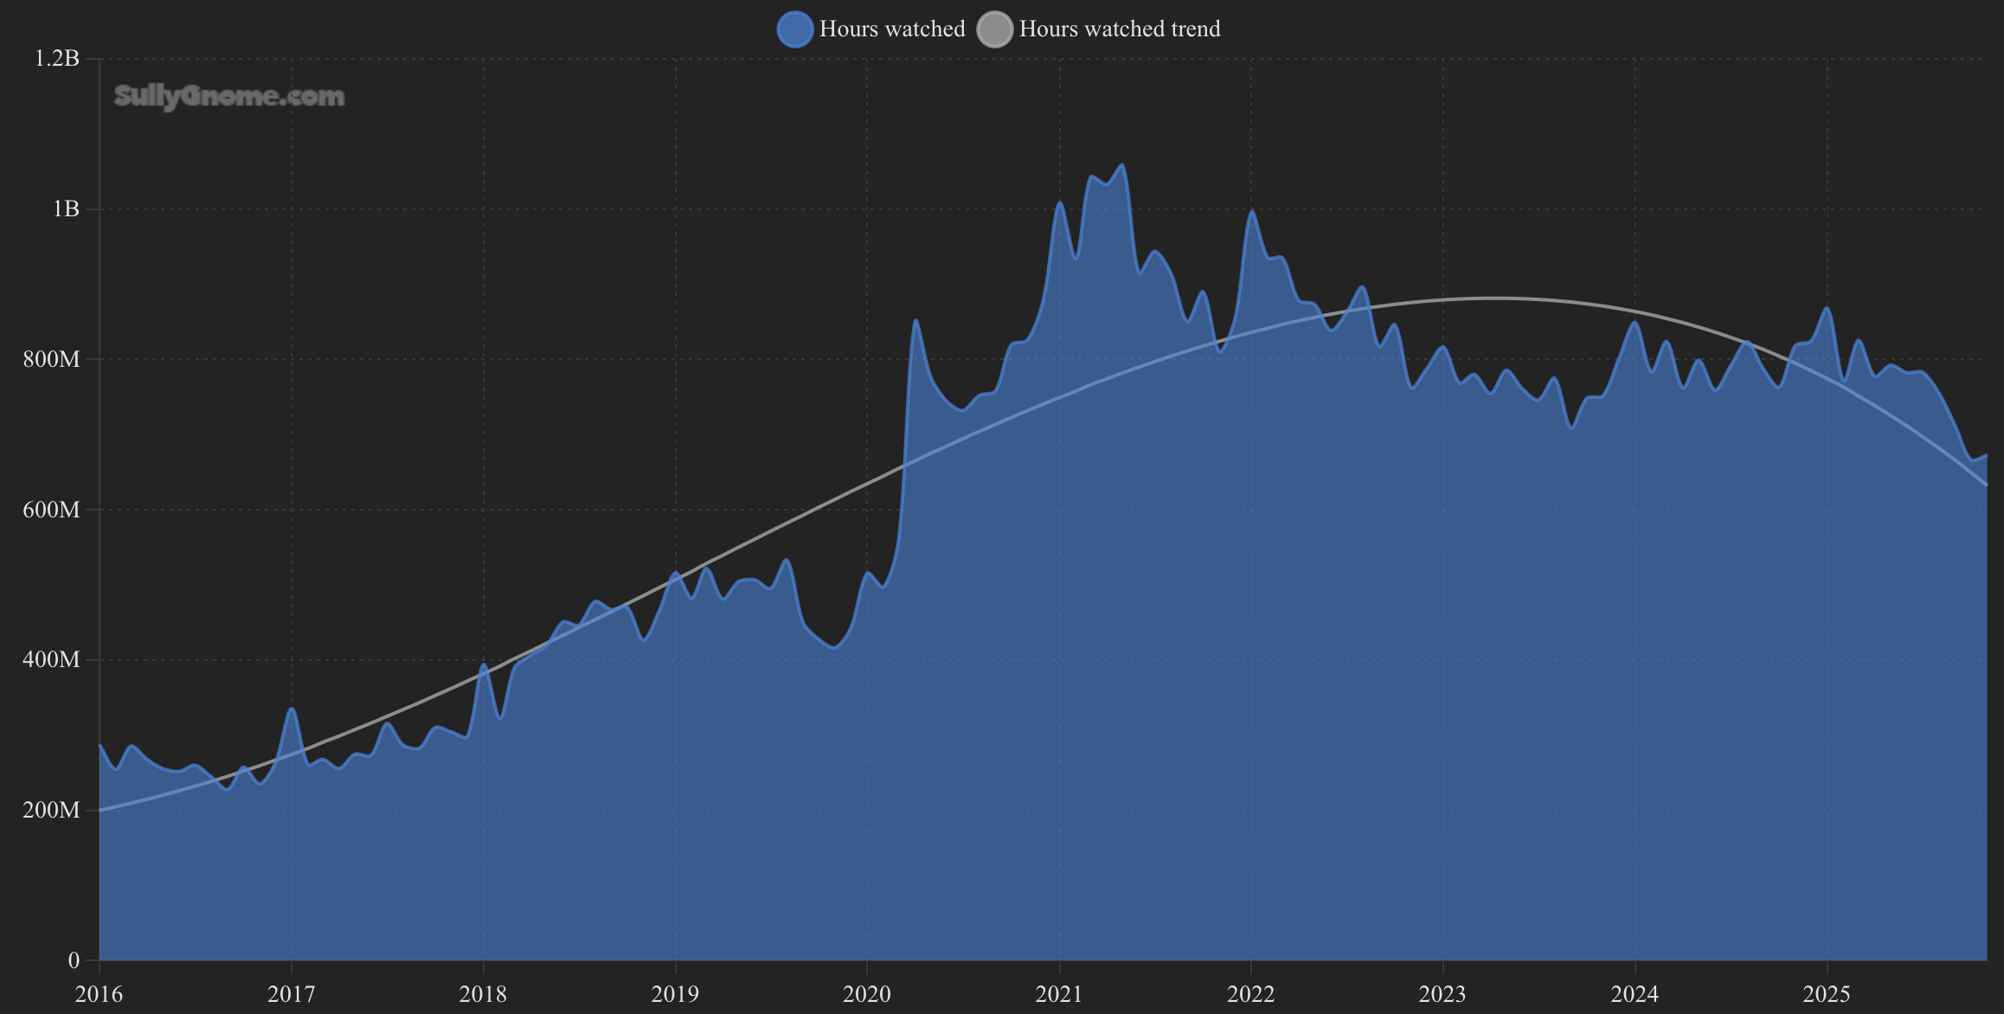The height and width of the screenshot is (1014, 2004).
Task: Click the 2024 x-axis label
Action: click(x=1635, y=994)
